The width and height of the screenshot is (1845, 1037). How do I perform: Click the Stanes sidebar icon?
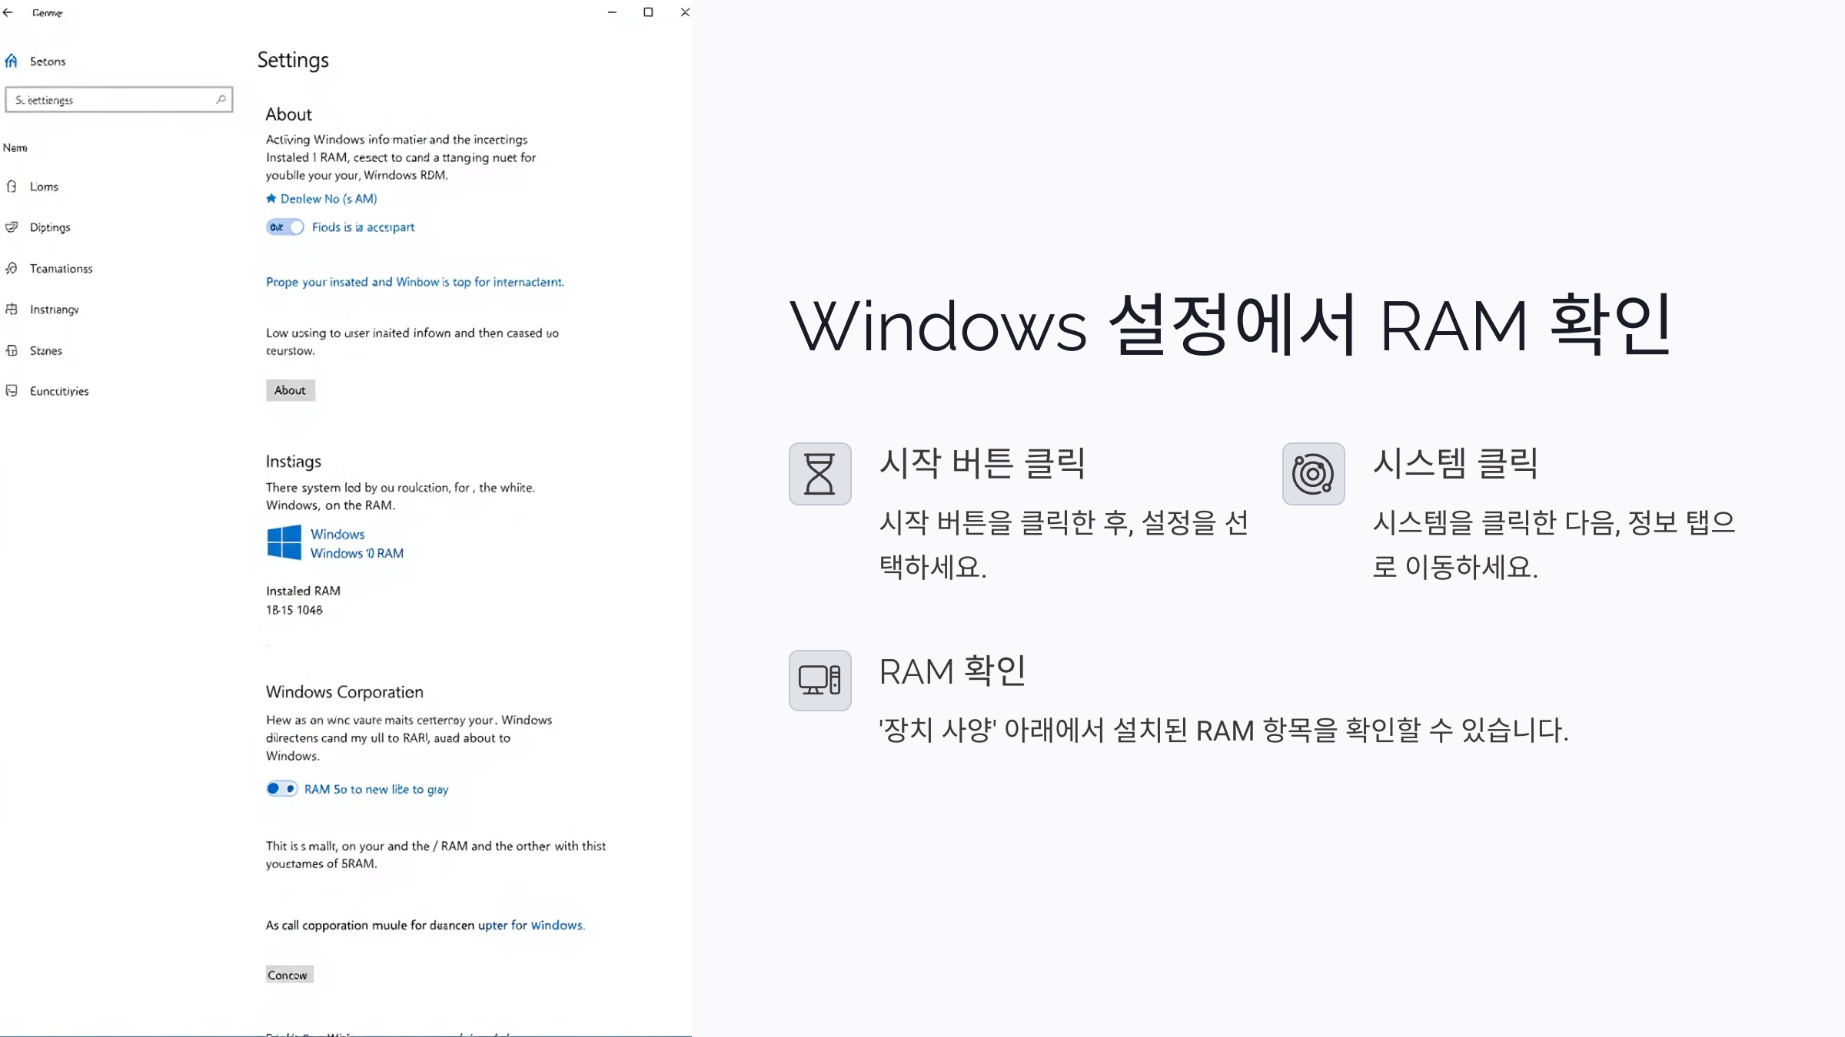pyautogui.click(x=12, y=350)
